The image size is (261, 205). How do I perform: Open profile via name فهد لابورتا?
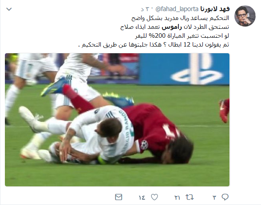215,9
